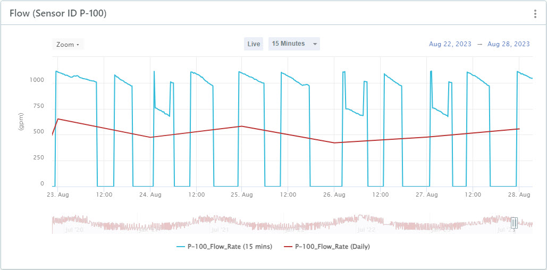Click the 250 y-axis value
The width and height of the screenshot is (547, 270).
pyautogui.click(x=39, y=158)
